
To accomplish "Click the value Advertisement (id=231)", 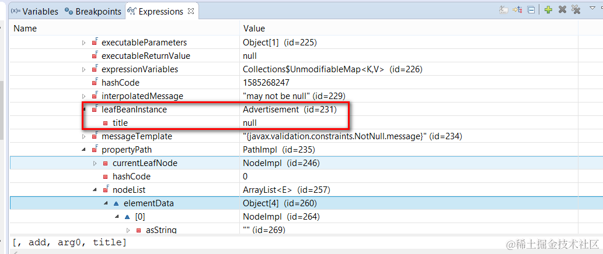I will pos(290,110).
